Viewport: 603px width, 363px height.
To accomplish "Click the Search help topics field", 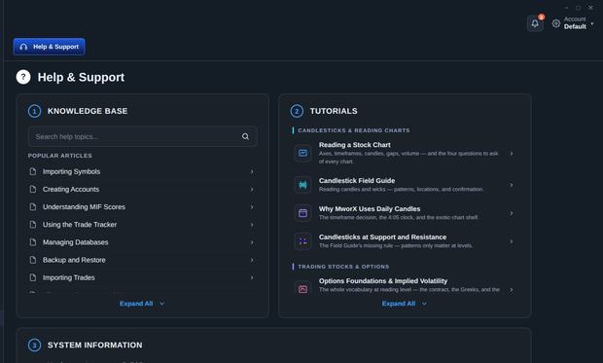I will tap(142, 136).
